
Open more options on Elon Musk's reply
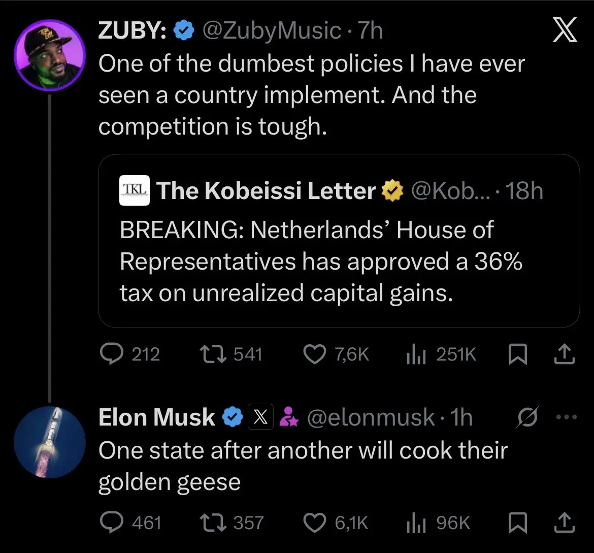pyautogui.click(x=567, y=417)
